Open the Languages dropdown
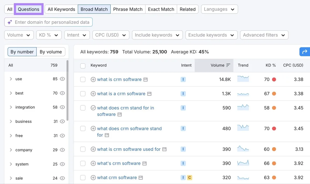The image size is (310, 184). coord(220,9)
